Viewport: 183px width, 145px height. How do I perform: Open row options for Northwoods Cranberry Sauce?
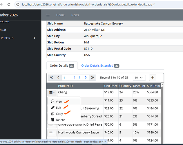(x=52, y=133)
